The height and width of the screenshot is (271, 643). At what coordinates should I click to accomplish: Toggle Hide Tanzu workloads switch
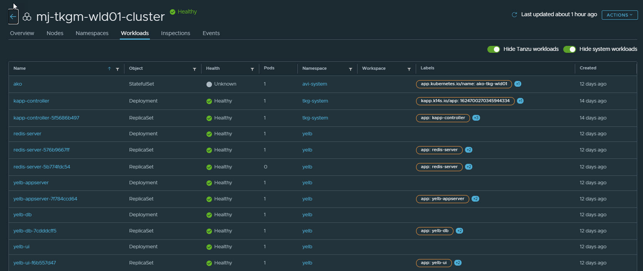coord(494,49)
